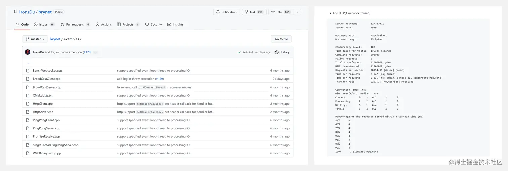Click the Pull requests count badge 4
The height and width of the screenshot is (171, 508).
pos(88,24)
